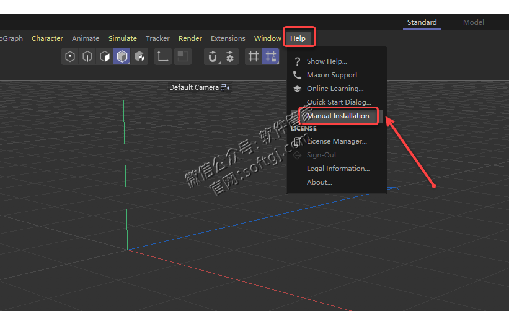
Task: Toggle the Locked Workplane icon
Action: [270, 57]
